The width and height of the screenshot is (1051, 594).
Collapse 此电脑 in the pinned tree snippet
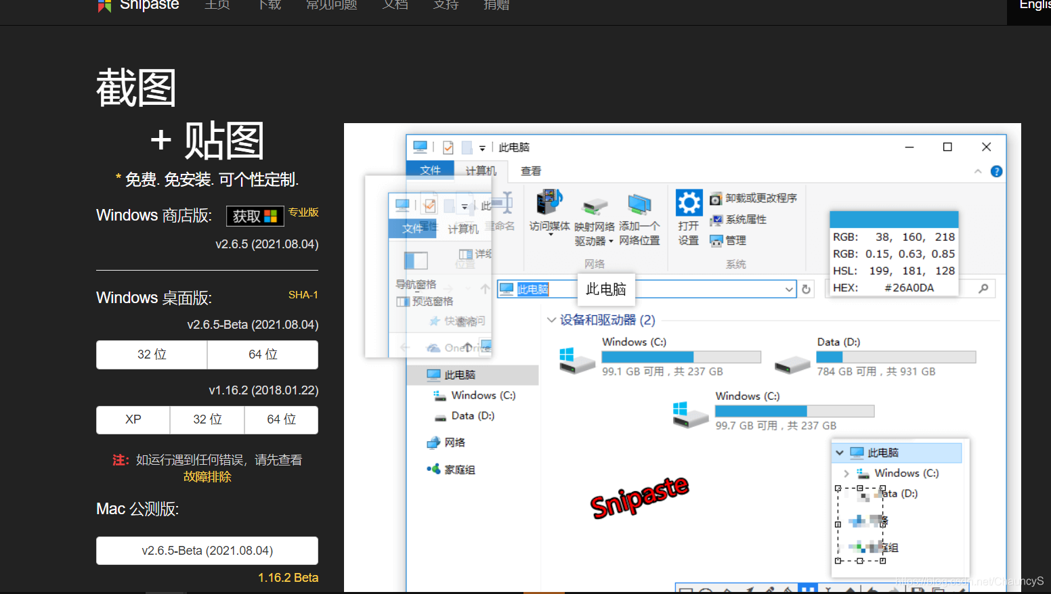840,453
